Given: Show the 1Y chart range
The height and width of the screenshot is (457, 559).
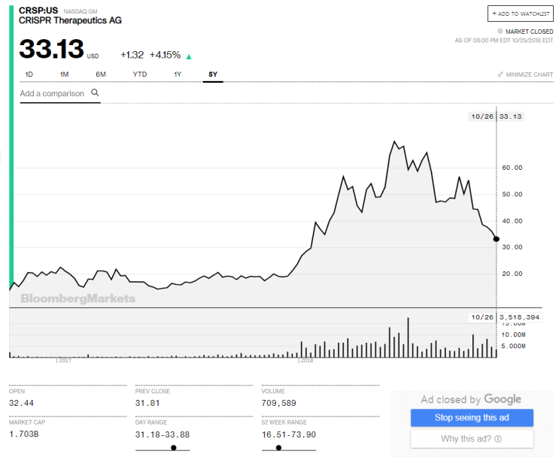Looking at the screenshot, I should (178, 74).
